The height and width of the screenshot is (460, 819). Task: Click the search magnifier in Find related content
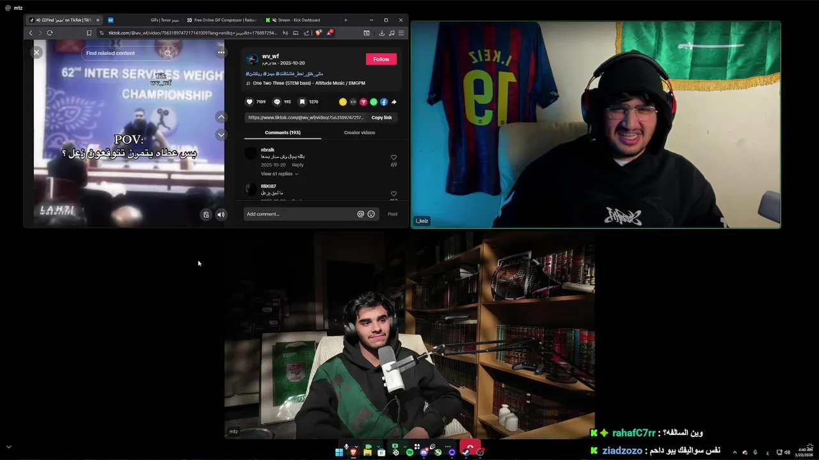pos(168,53)
